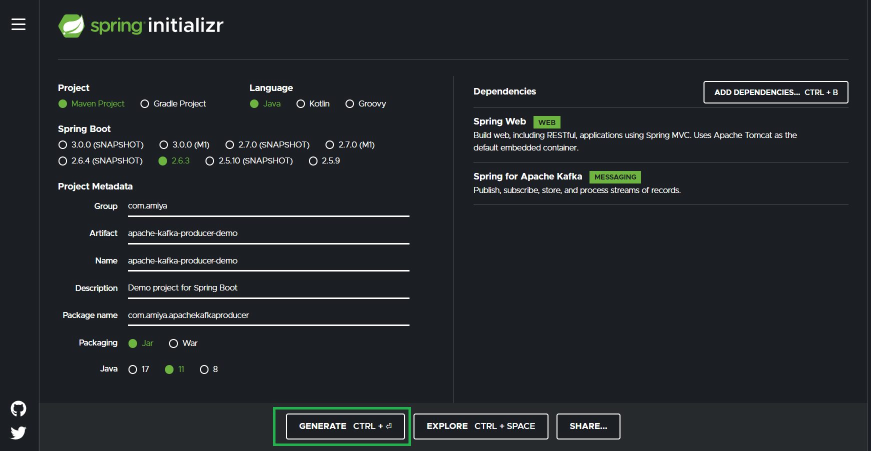Viewport: 871px width, 451px height.
Task: Choose Kotlin as language
Action: pos(313,103)
